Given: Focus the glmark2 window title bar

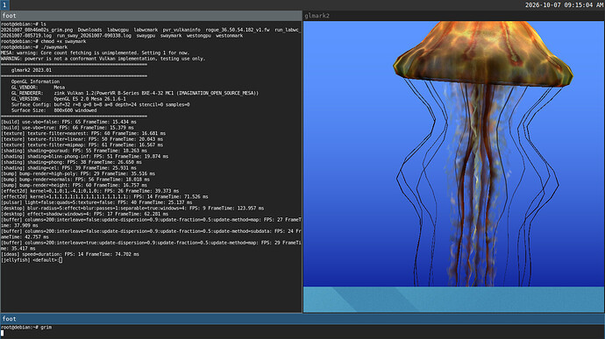Looking at the screenshot, I should pos(453,16).
